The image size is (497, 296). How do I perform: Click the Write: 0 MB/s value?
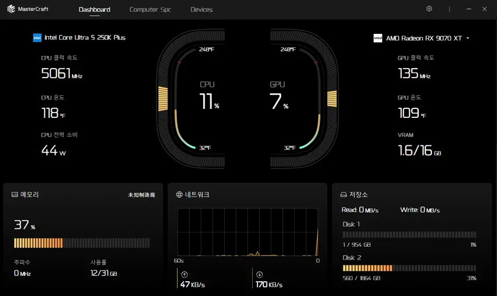pyautogui.click(x=420, y=210)
